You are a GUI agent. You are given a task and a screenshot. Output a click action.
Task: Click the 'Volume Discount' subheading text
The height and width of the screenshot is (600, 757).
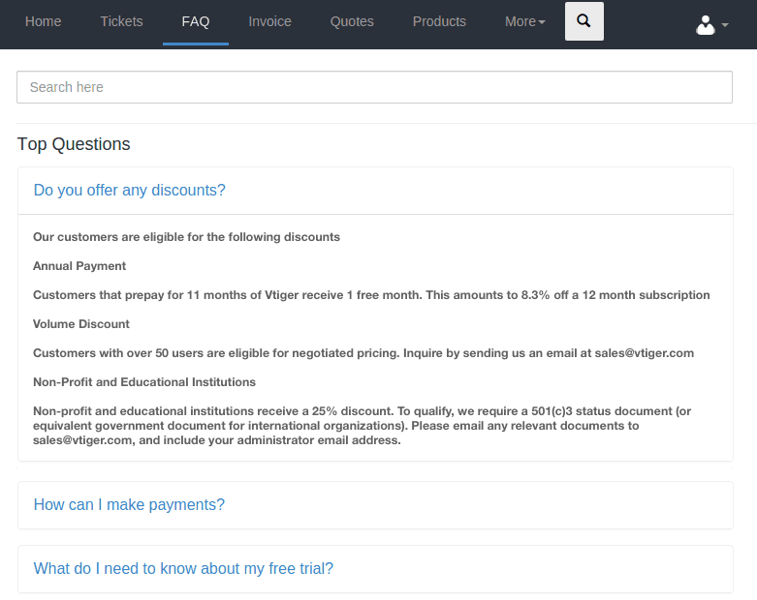pyautogui.click(x=81, y=324)
